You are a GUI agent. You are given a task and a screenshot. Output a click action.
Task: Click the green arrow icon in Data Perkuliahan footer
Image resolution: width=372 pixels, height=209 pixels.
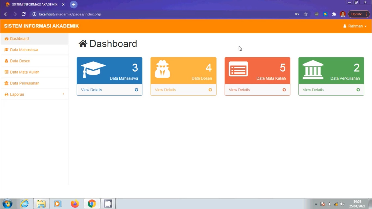[x=358, y=90]
